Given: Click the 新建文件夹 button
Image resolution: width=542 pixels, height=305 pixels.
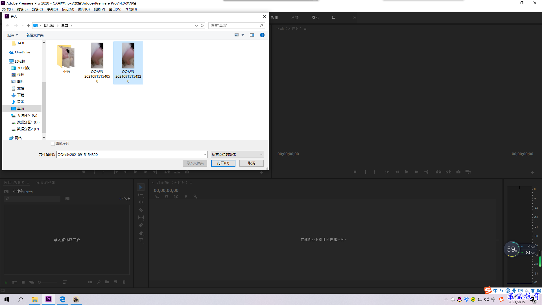Looking at the screenshot, I should 35,35.
